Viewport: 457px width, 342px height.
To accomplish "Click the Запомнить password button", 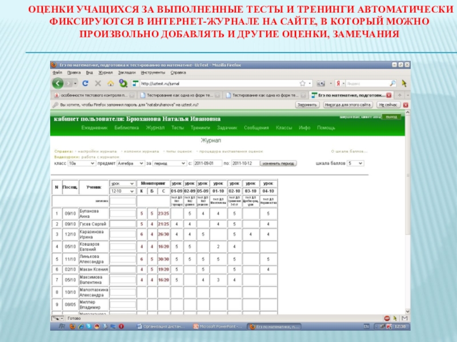I will click(x=307, y=105).
